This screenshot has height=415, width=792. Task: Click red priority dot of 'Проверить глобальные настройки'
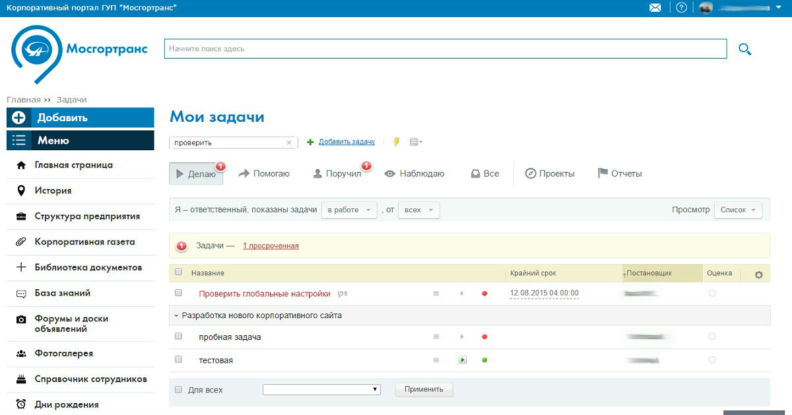coord(484,293)
